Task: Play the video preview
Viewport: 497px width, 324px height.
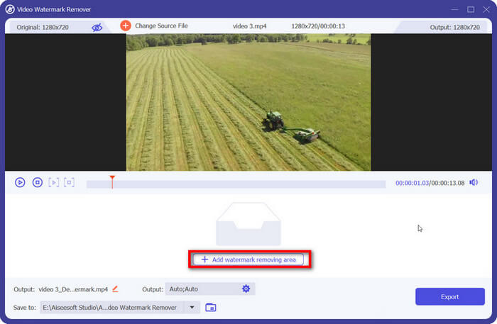Action: [20, 182]
